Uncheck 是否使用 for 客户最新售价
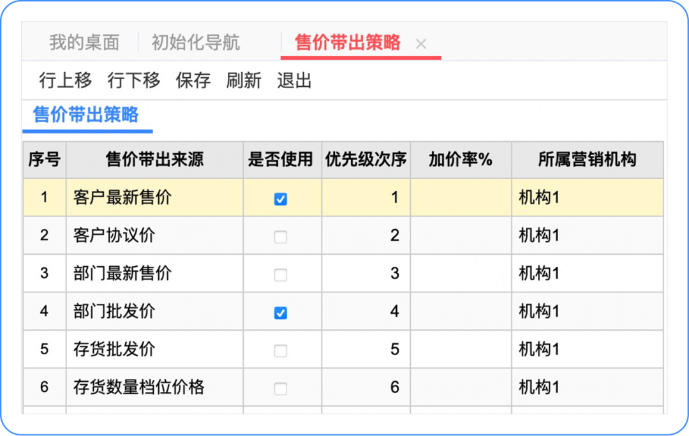689x436 pixels. [281, 199]
